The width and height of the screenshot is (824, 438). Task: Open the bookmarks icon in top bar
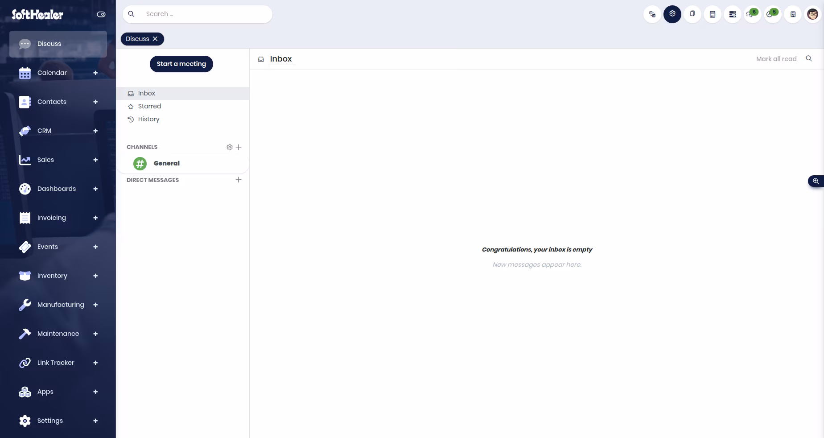pos(692,14)
